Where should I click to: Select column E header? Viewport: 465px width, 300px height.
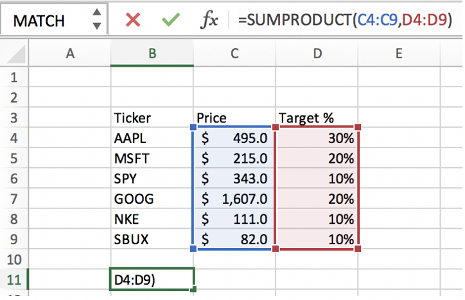click(x=399, y=54)
